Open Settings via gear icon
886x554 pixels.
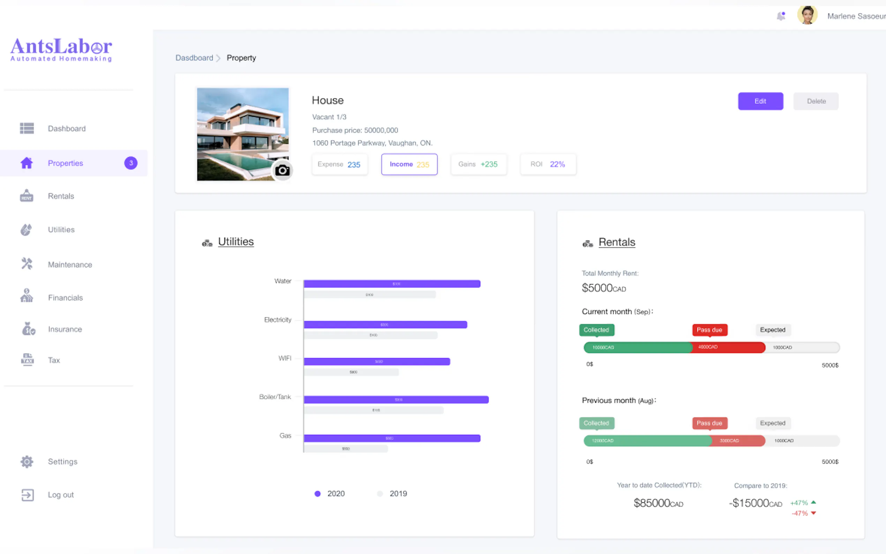27,462
